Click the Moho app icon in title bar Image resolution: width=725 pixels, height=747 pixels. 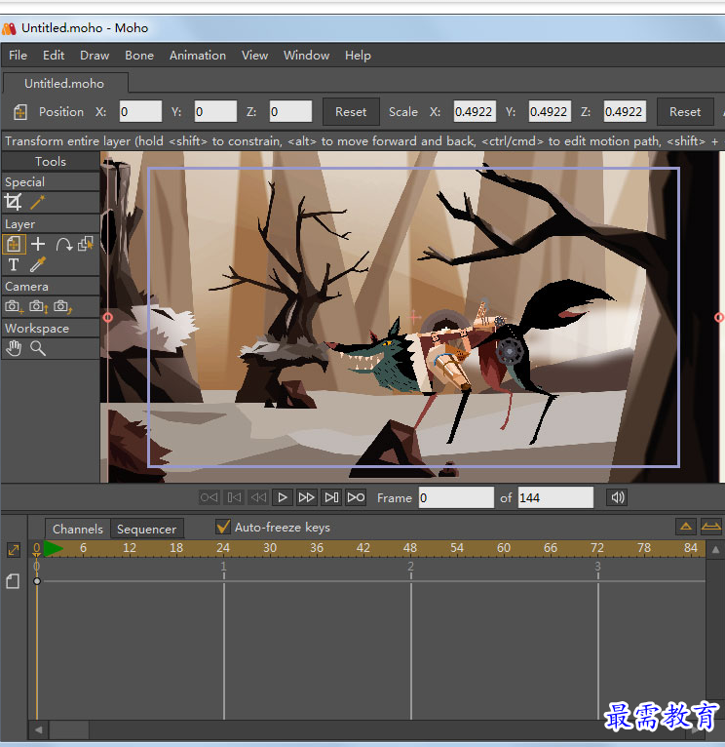(9, 28)
